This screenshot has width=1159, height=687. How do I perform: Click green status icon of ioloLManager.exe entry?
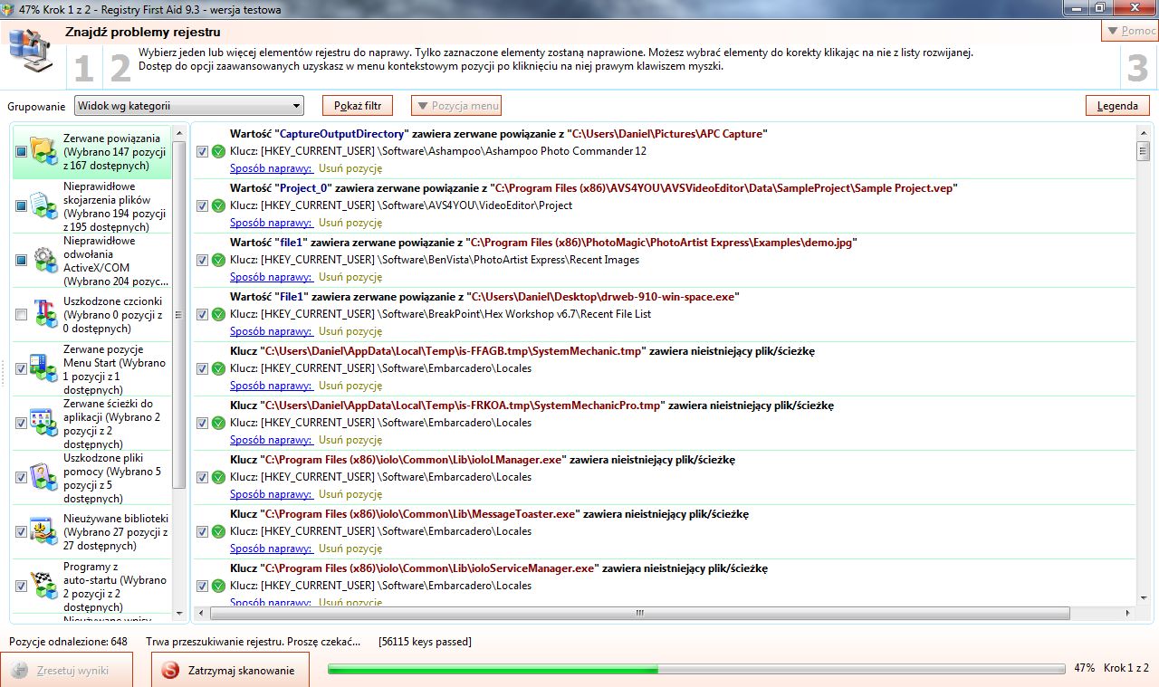pyautogui.click(x=218, y=477)
